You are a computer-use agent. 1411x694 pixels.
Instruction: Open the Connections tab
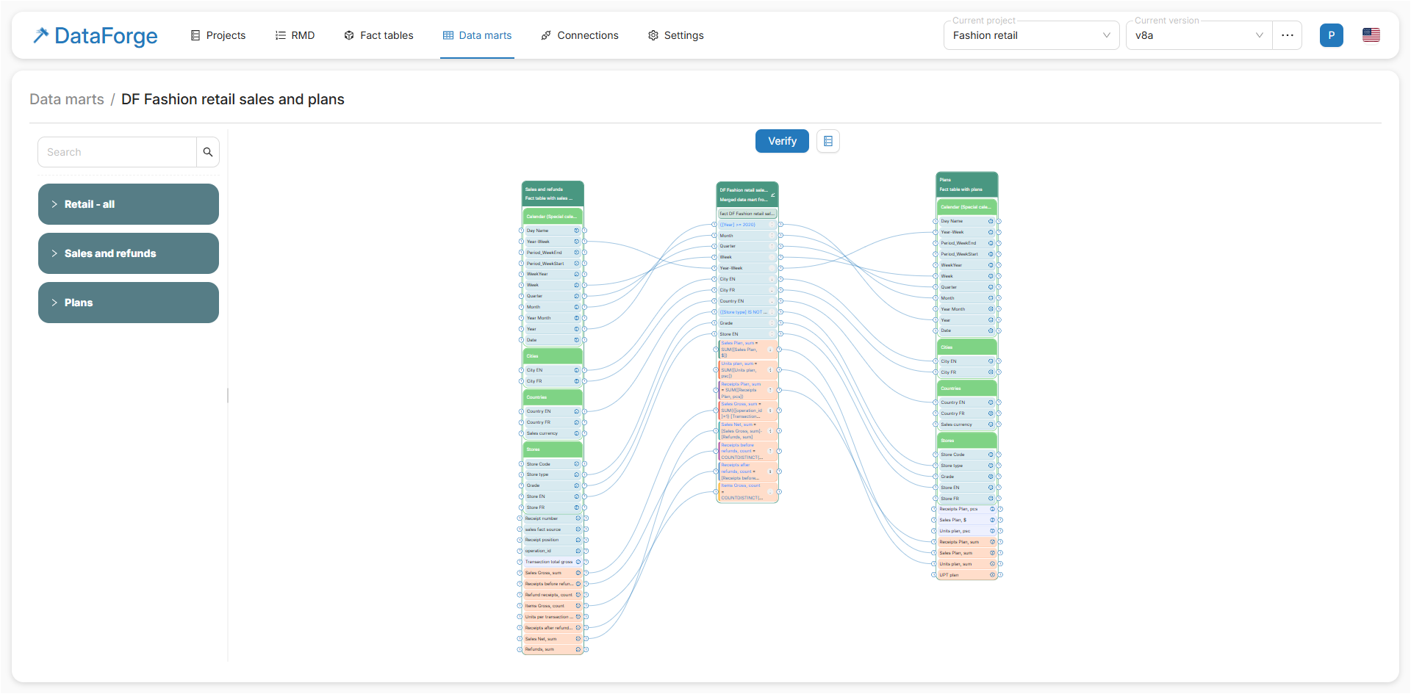pyautogui.click(x=580, y=35)
